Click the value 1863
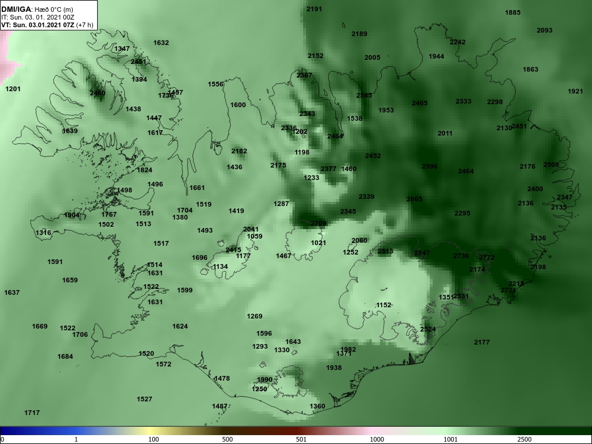This screenshot has width=592, height=444. click(530, 69)
